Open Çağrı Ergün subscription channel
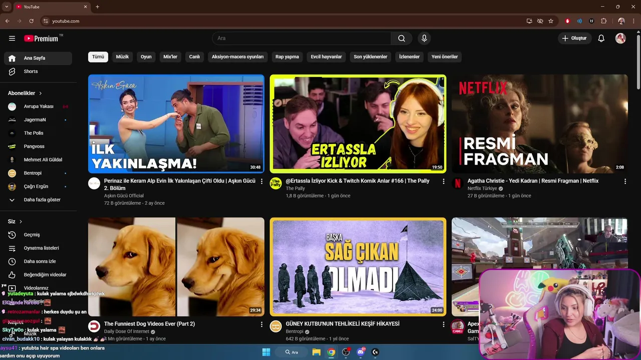This screenshot has width=641, height=360. coord(38,186)
